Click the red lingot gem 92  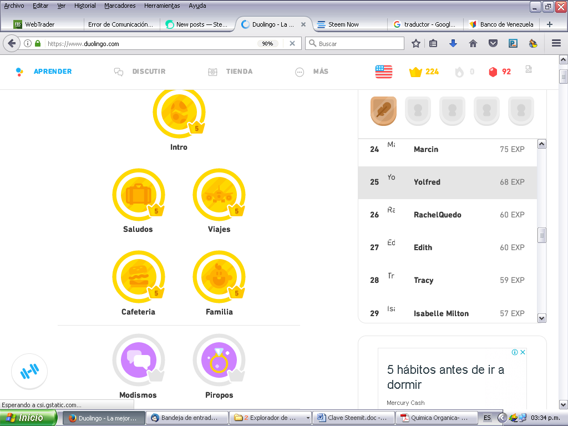tap(500, 72)
